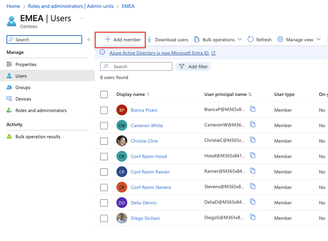Collapse the left navigation pane
This screenshot has height=241, width=328.
tap(89, 40)
